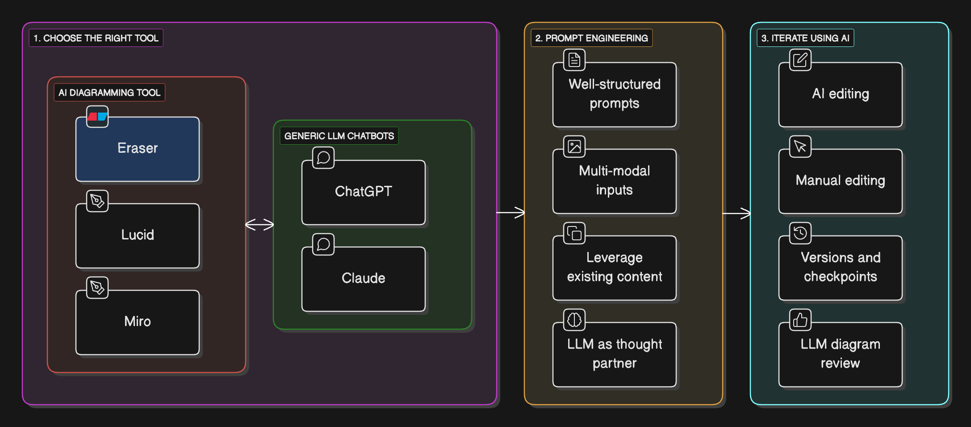The width and height of the screenshot is (971, 427).
Task: Click the Eraser logo icon
Action: 97,117
